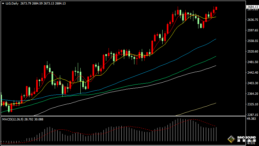Click the last MACD histogram bar
Image resolution: width=259 pixels, height=146 pixels.
tap(217, 134)
